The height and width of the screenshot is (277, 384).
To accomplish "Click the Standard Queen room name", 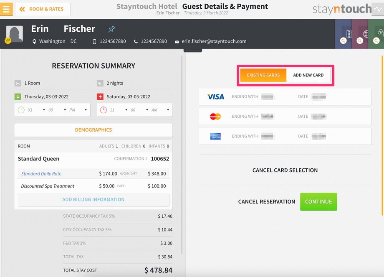I will 38,159.
